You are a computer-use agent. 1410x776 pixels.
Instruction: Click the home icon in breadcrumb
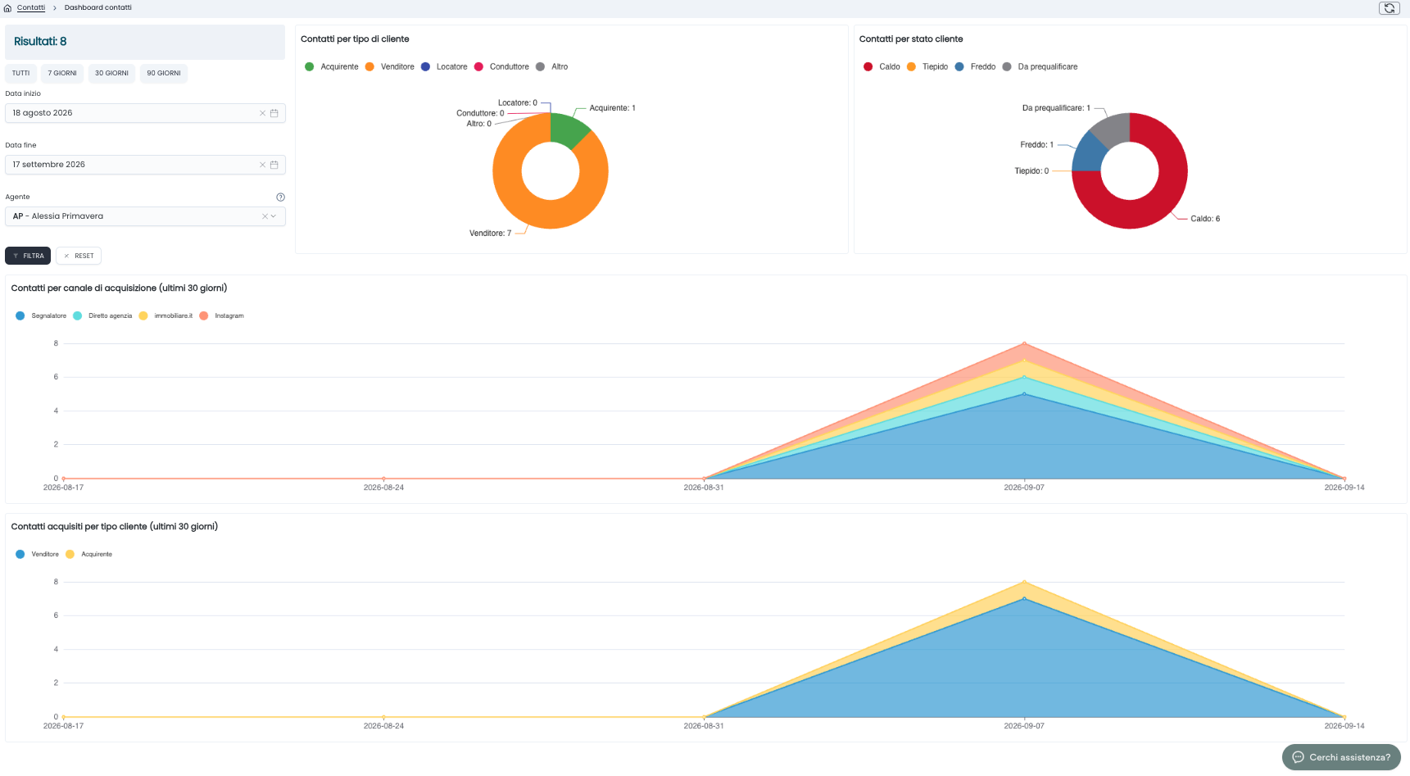[x=8, y=8]
